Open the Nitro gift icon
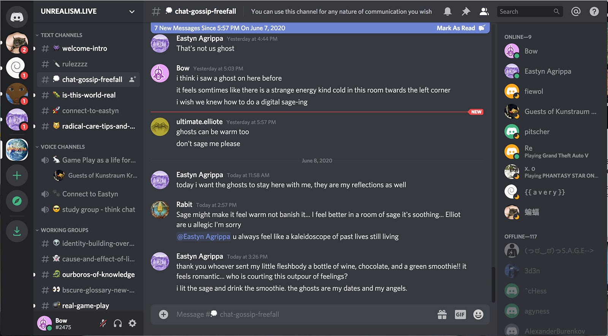The width and height of the screenshot is (608, 336). pos(442,314)
